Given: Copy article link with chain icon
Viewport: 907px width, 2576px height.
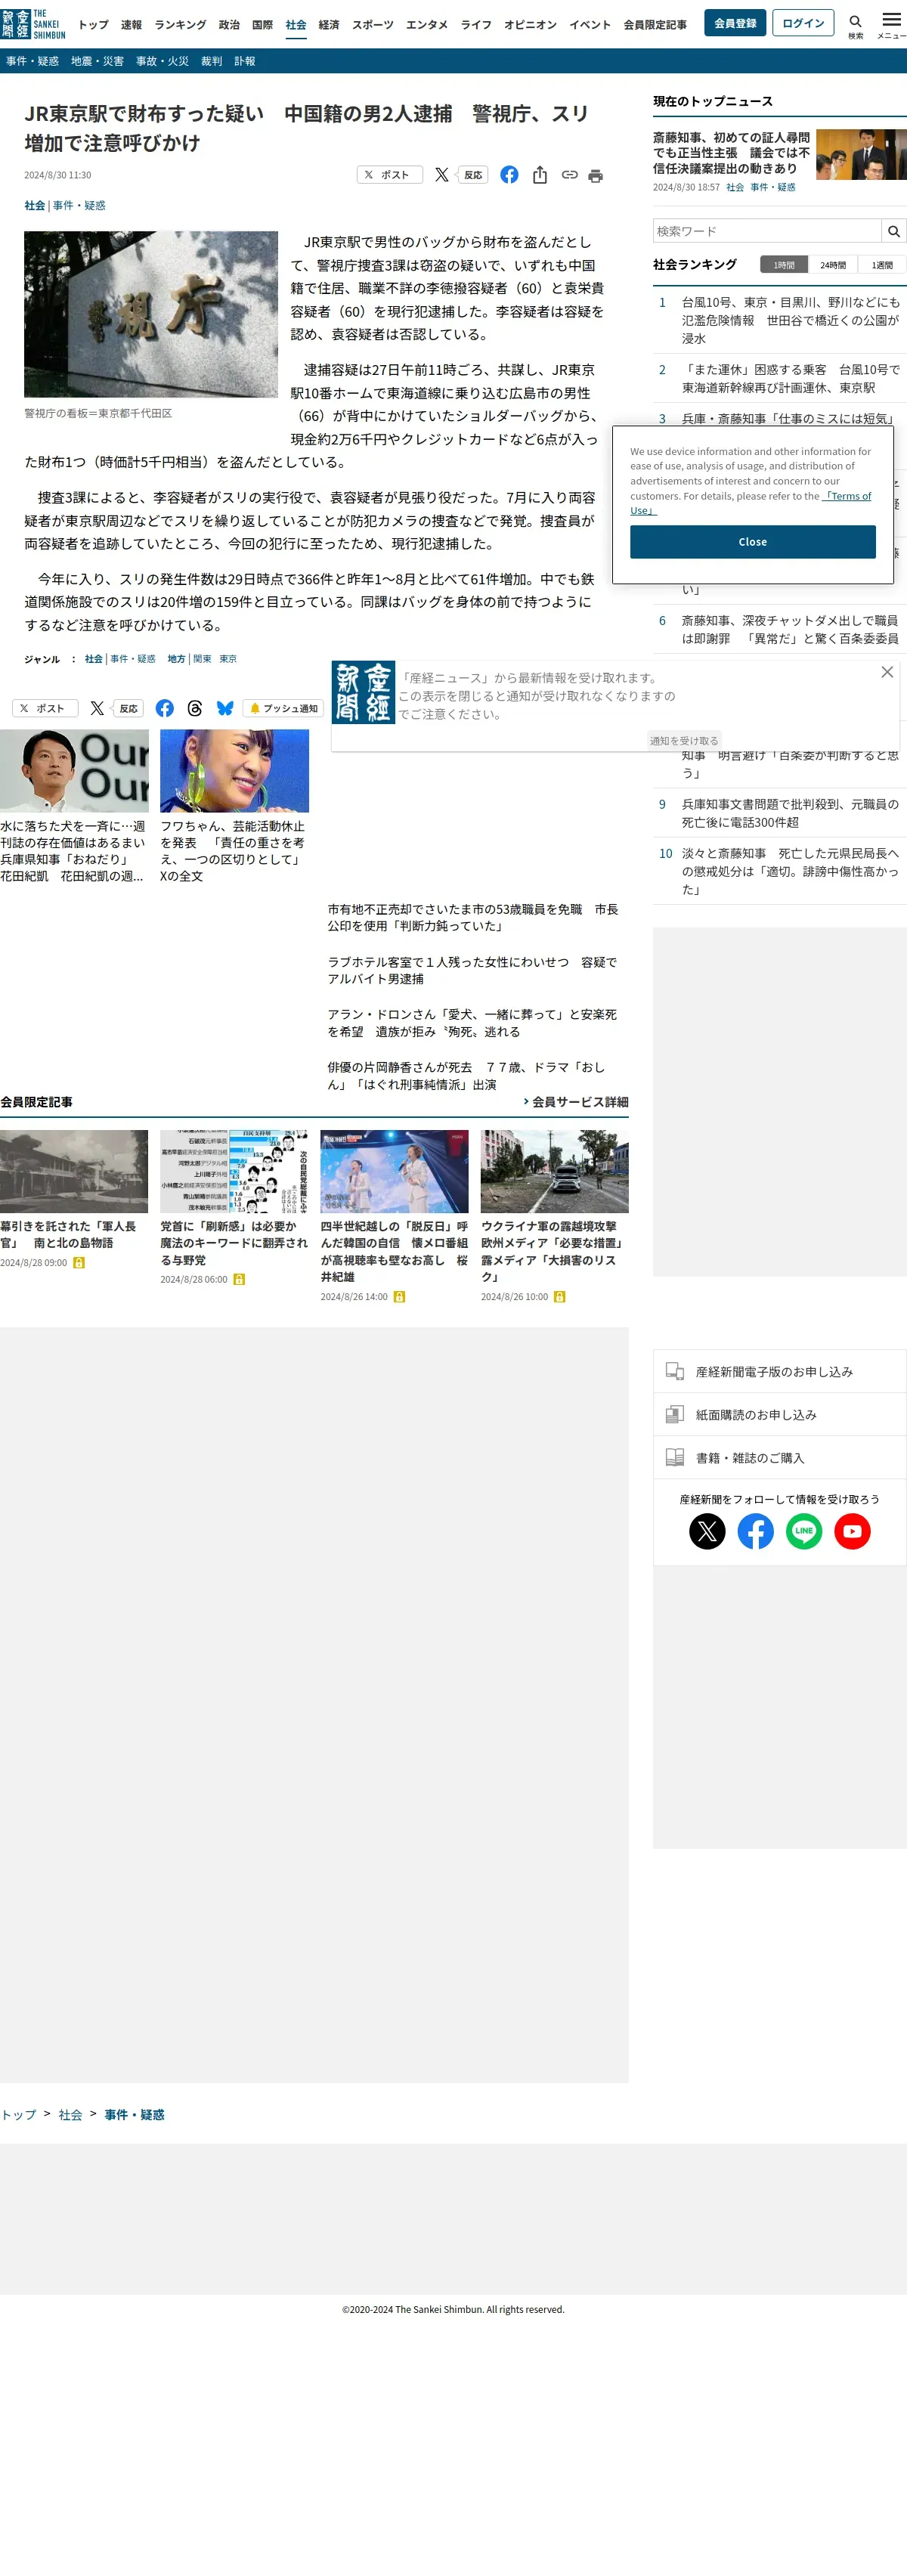Looking at the screenshot, I should (569, 175).
